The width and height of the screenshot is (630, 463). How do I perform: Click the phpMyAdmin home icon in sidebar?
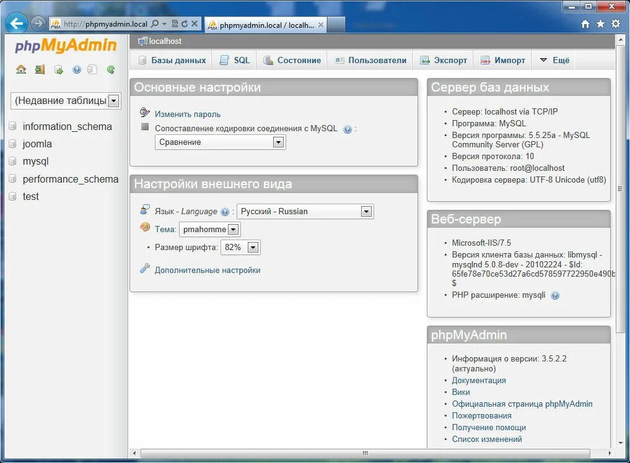click(x=21, y=69)
